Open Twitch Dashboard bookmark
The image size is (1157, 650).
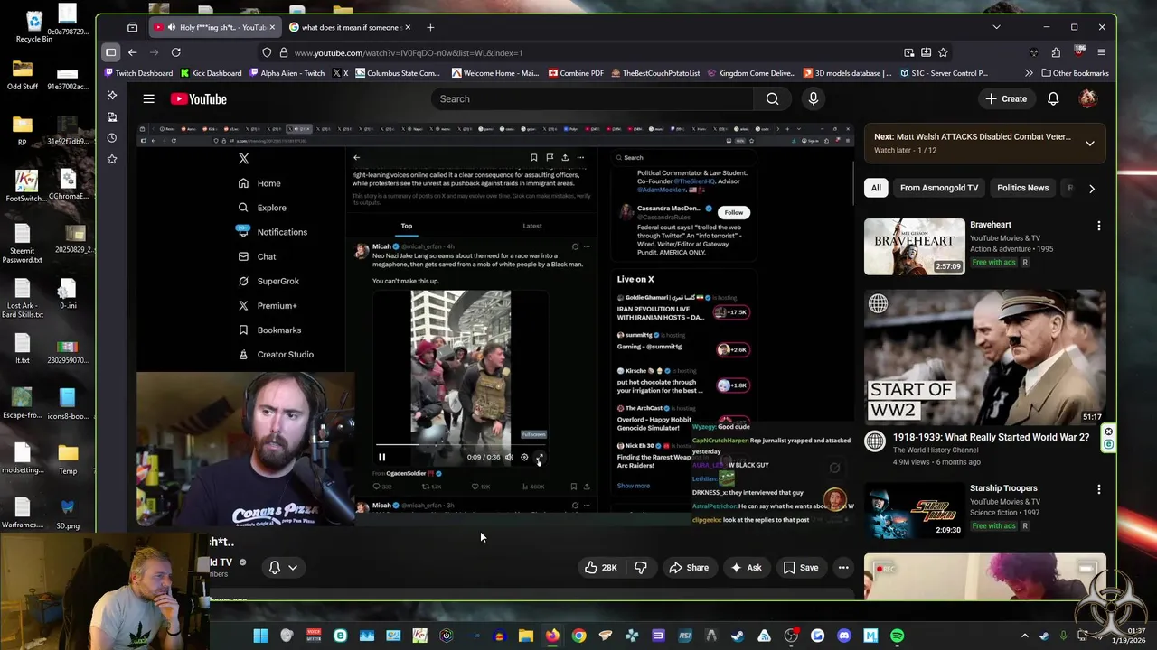tap(138, 73)
